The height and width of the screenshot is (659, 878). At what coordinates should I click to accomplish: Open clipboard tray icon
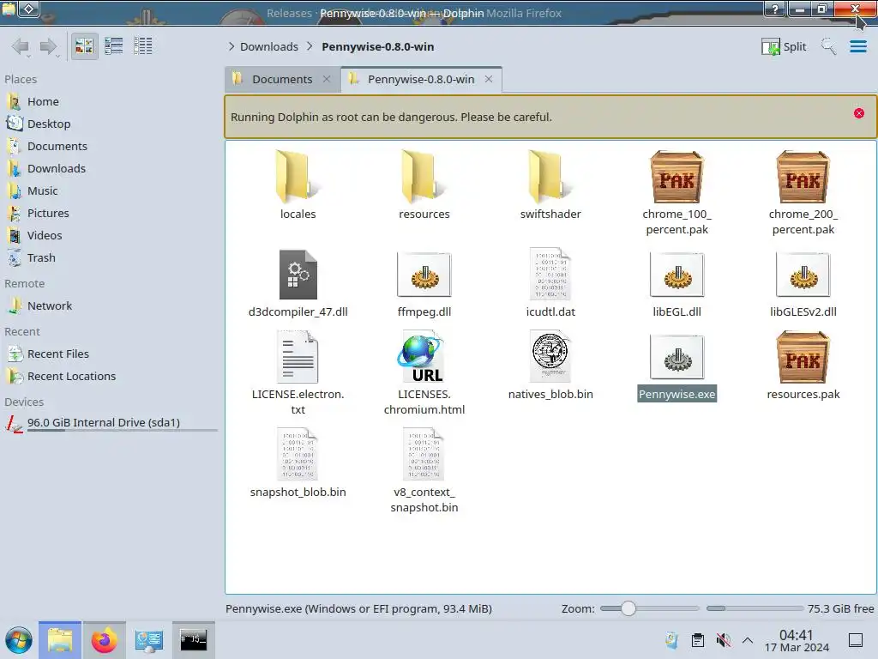(x=698, y=640)
